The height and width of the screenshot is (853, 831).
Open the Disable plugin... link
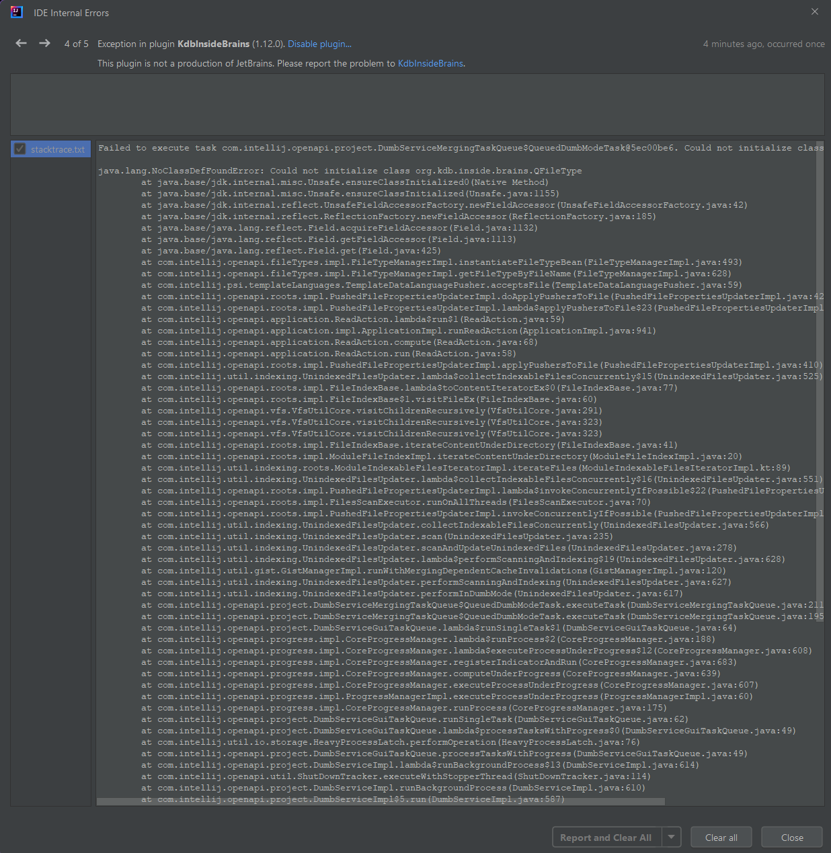click(x=319, y=44)
